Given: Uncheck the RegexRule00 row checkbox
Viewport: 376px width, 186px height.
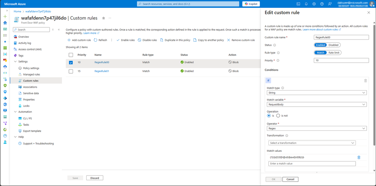Looking at the screenshot, I should 71,62.
